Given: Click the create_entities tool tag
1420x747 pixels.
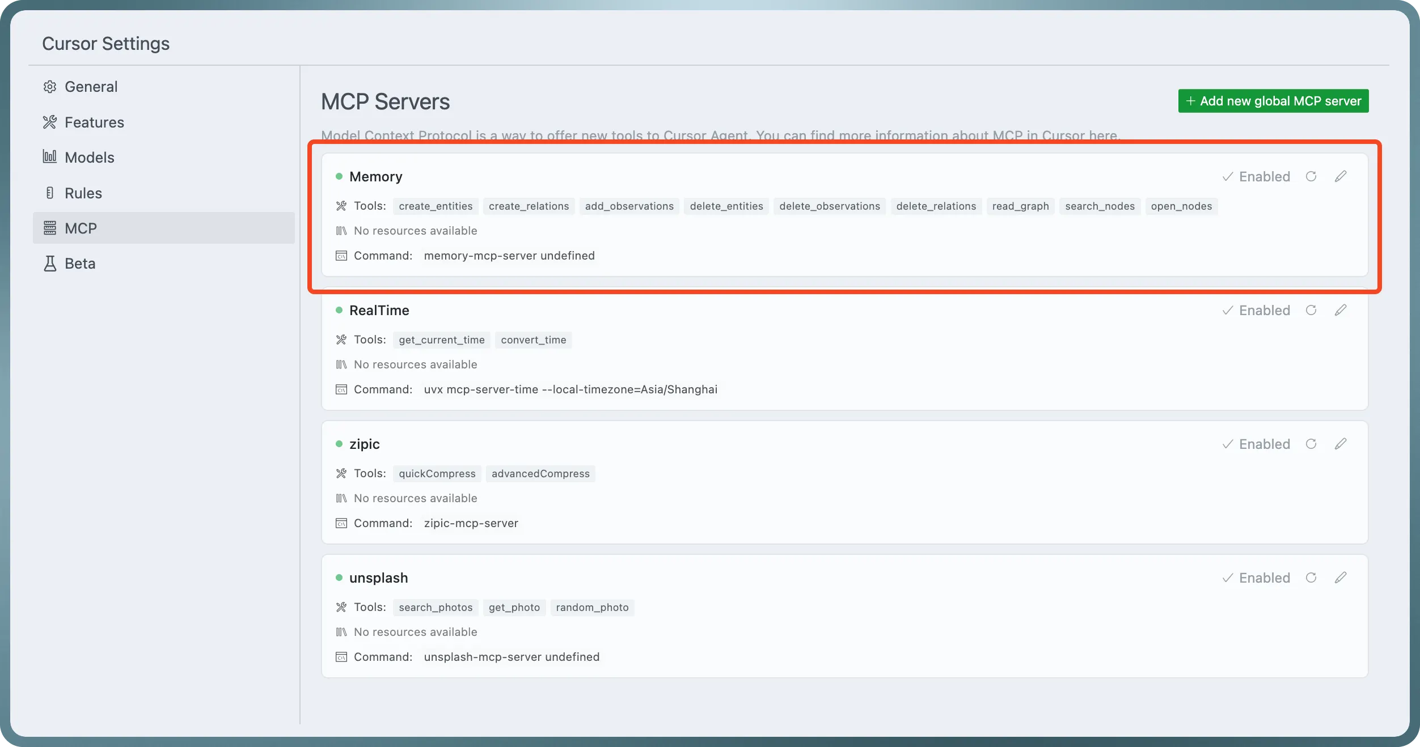Looking at the screenshot, I should tap(436, 206).
